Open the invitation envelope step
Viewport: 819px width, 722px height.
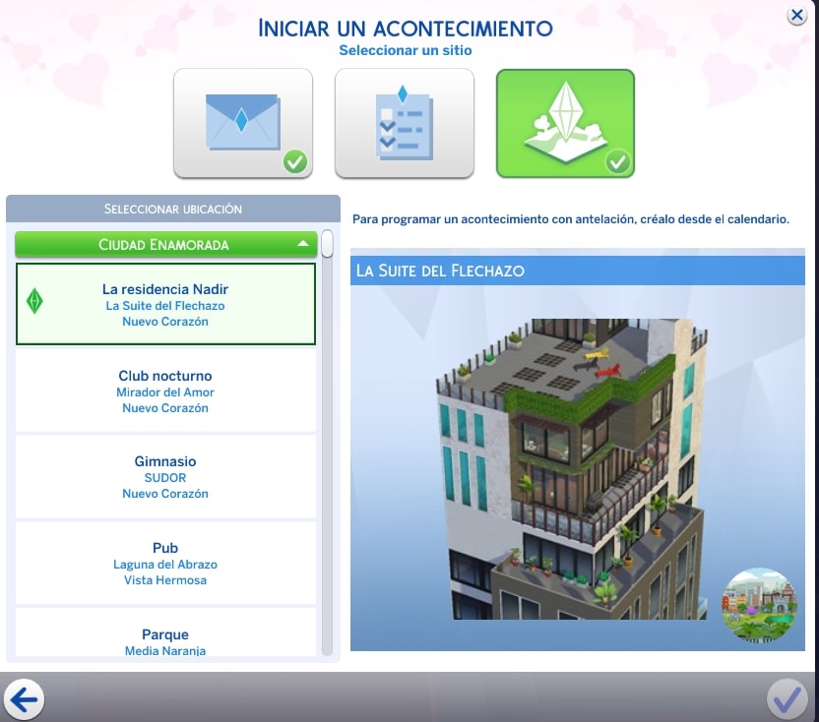243,123
